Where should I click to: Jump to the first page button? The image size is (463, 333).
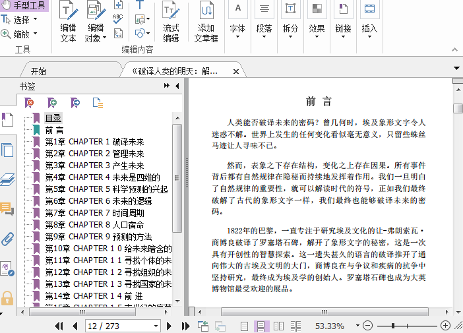[59, 326]
